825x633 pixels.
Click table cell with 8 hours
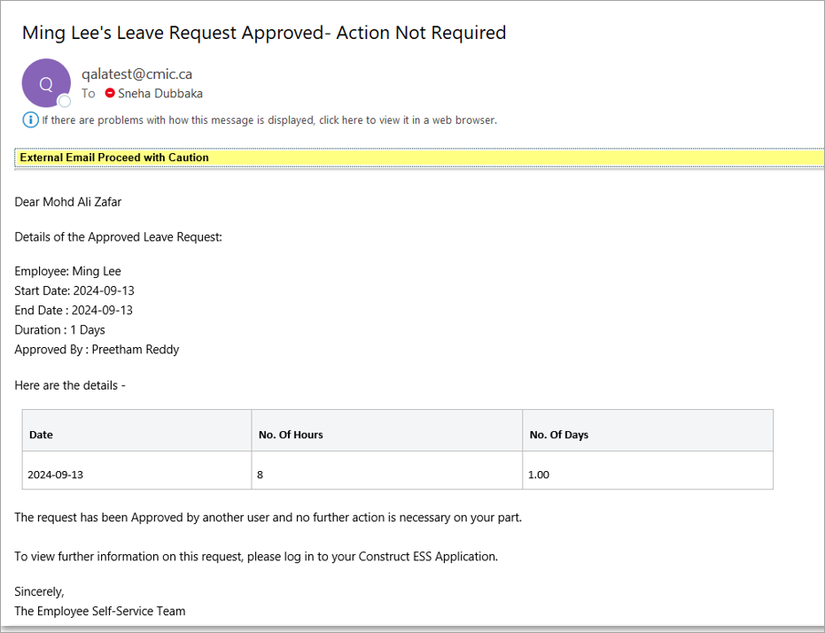[x=387, y=470]
